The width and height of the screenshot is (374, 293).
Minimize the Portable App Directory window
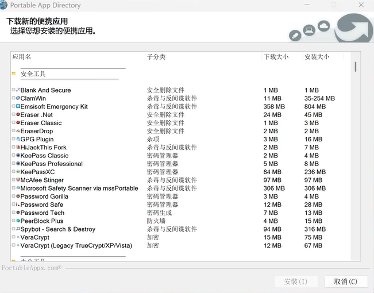pyautogui.click(x=307, y=5)
